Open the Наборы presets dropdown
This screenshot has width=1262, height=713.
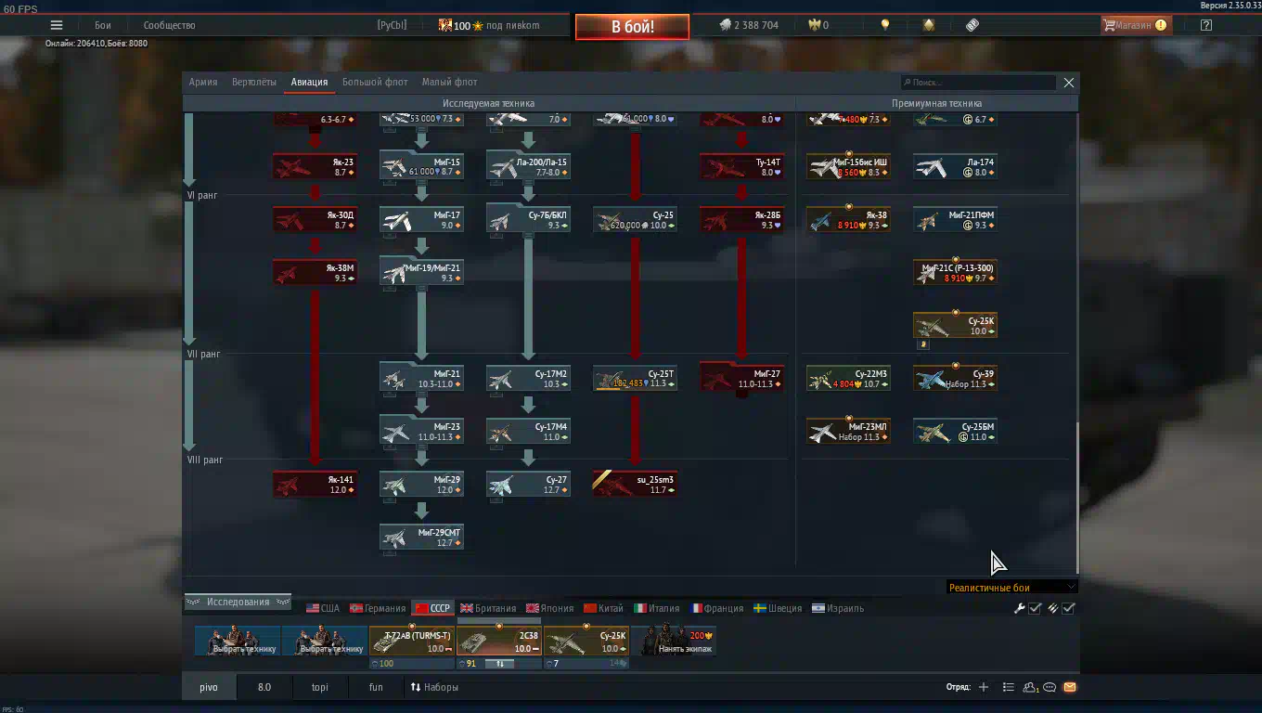434,687
